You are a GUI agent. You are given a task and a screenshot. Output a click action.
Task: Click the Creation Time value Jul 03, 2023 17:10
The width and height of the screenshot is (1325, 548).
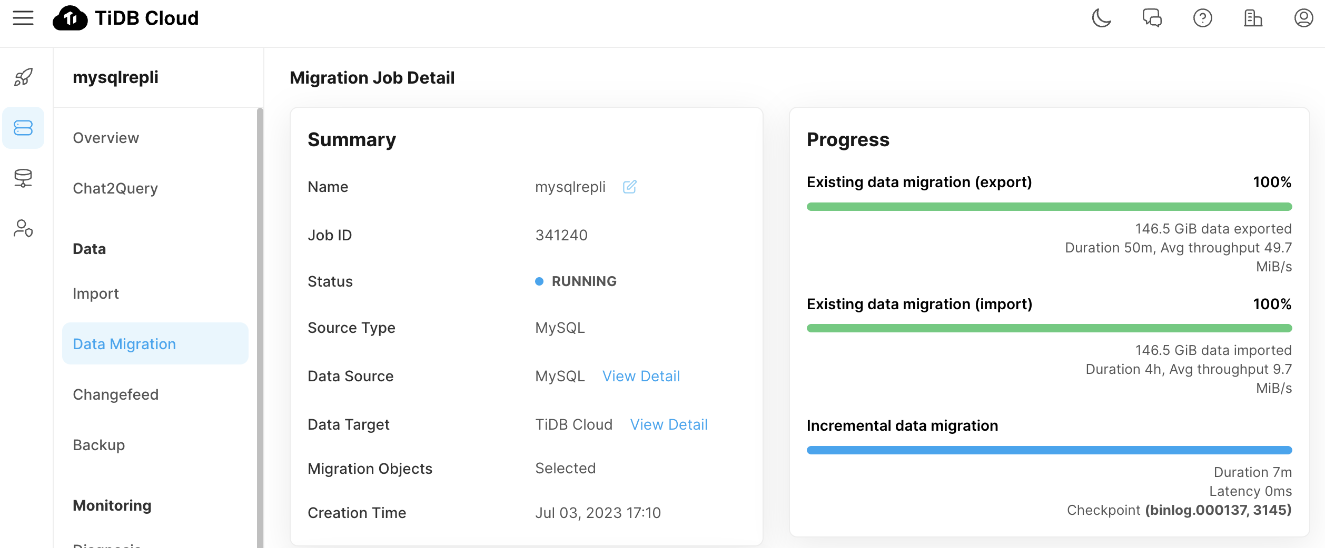click(x=598, y=513)
